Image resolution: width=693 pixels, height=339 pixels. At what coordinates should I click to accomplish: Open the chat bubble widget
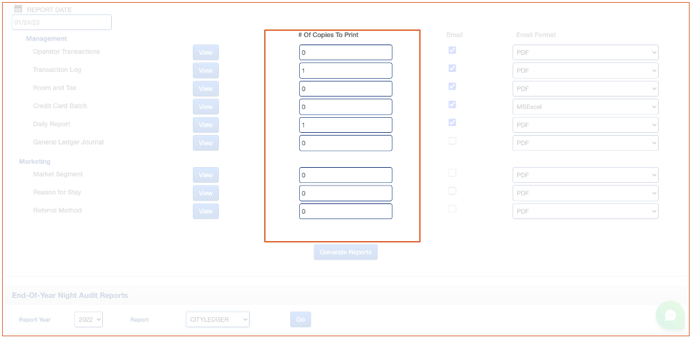click(670, 315)
